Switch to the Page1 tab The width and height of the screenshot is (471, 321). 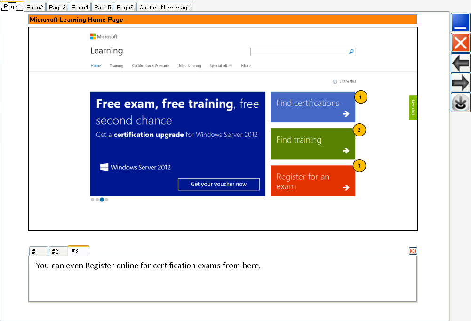(x=12, y=6)
